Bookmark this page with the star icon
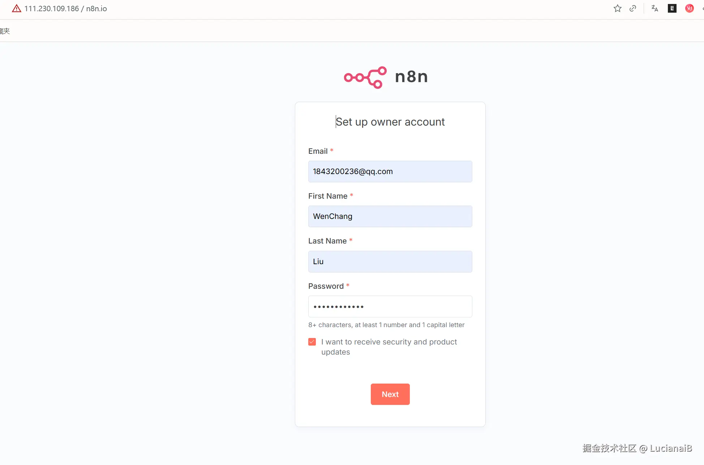The width and height of the screenshot is (704, 465). [617, 9]
